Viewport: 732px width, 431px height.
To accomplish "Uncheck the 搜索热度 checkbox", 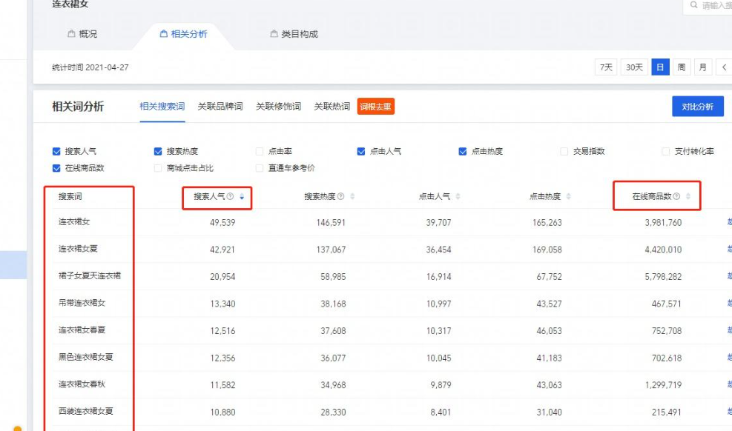I will coord(158,151).
